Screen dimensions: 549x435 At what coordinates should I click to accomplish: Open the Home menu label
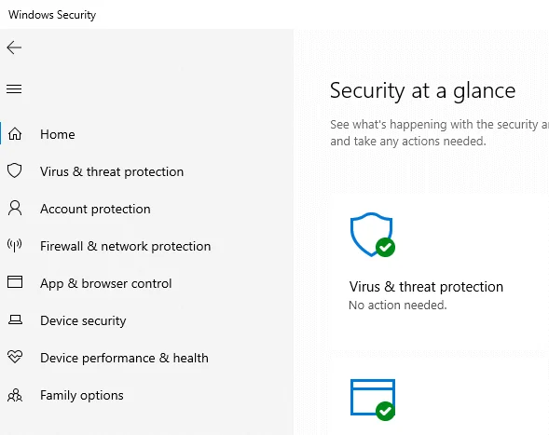tap(58, 134)
